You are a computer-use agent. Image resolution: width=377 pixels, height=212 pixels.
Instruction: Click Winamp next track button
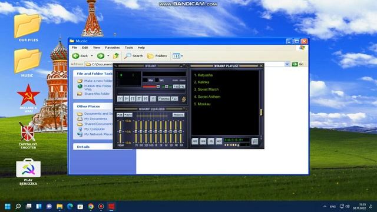pos(145,98)
